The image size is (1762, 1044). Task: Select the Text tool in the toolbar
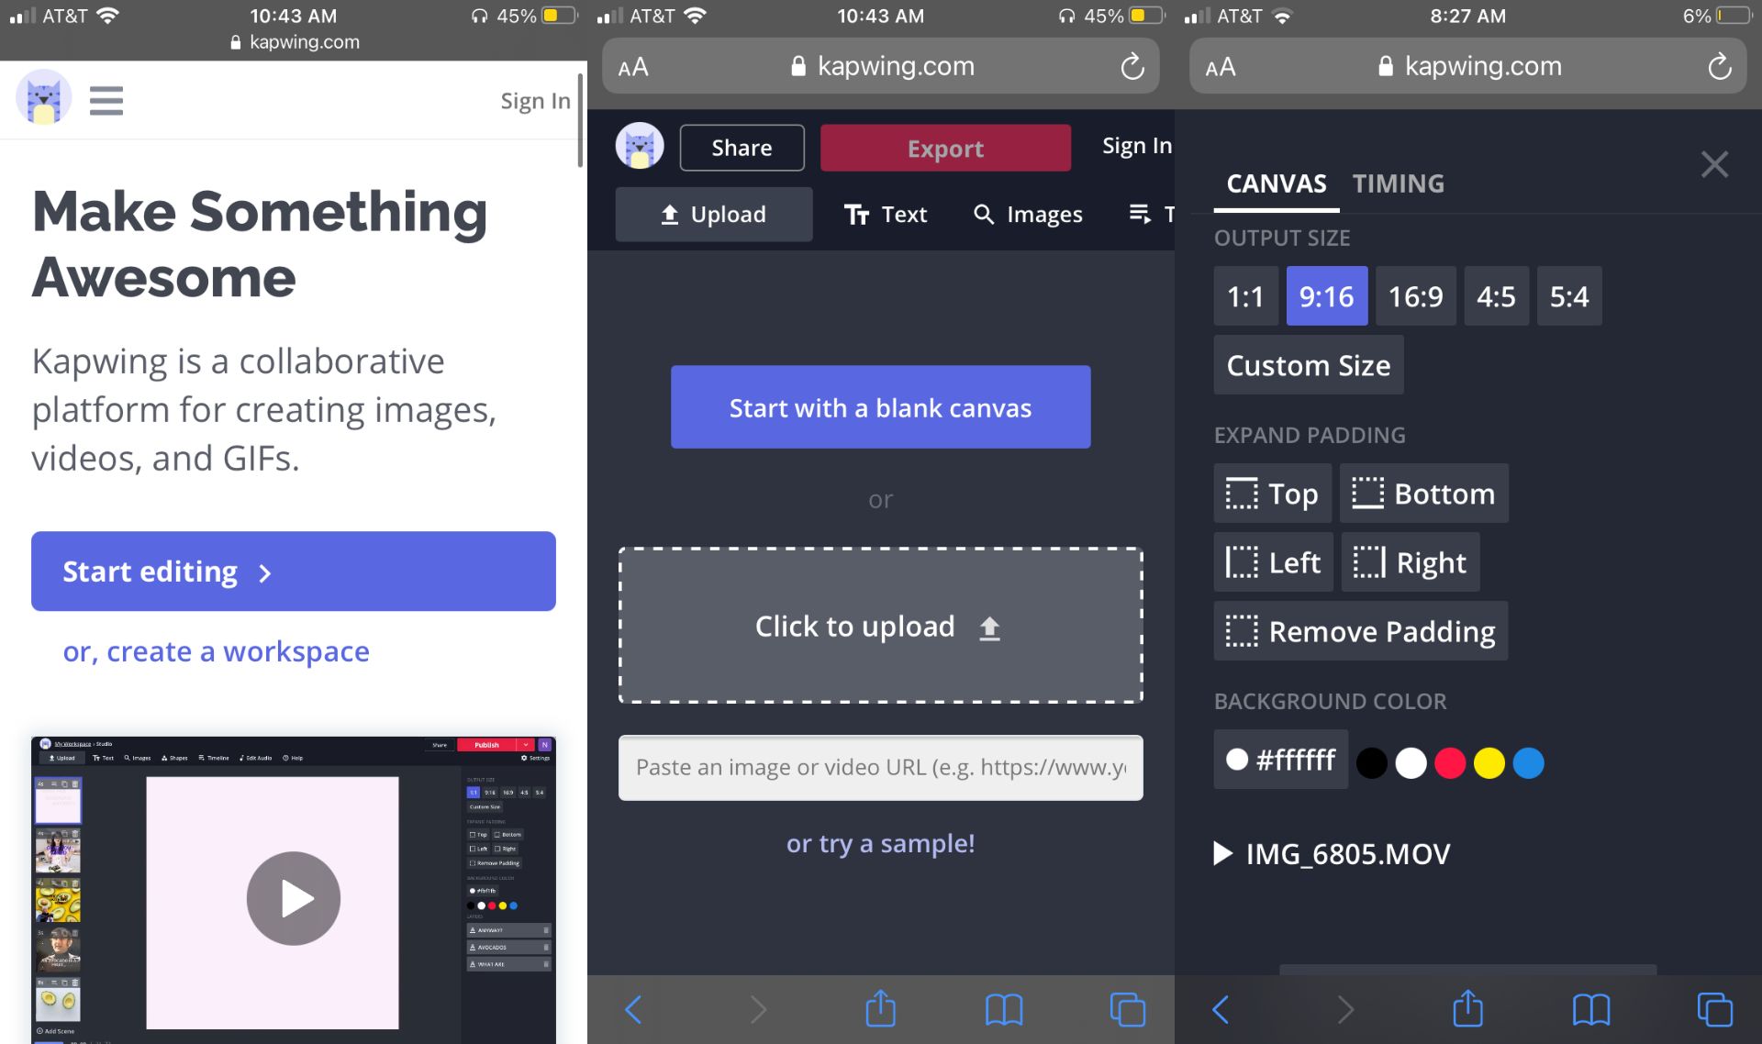click(x=885, y=215)
